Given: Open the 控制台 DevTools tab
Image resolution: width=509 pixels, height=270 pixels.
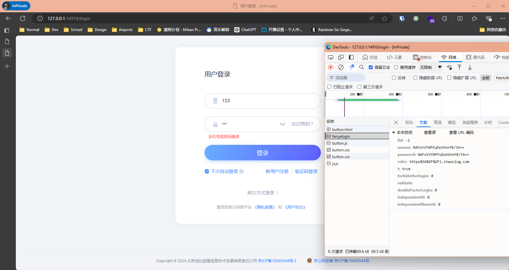Looking at the screenshot, I should [422, 57].
